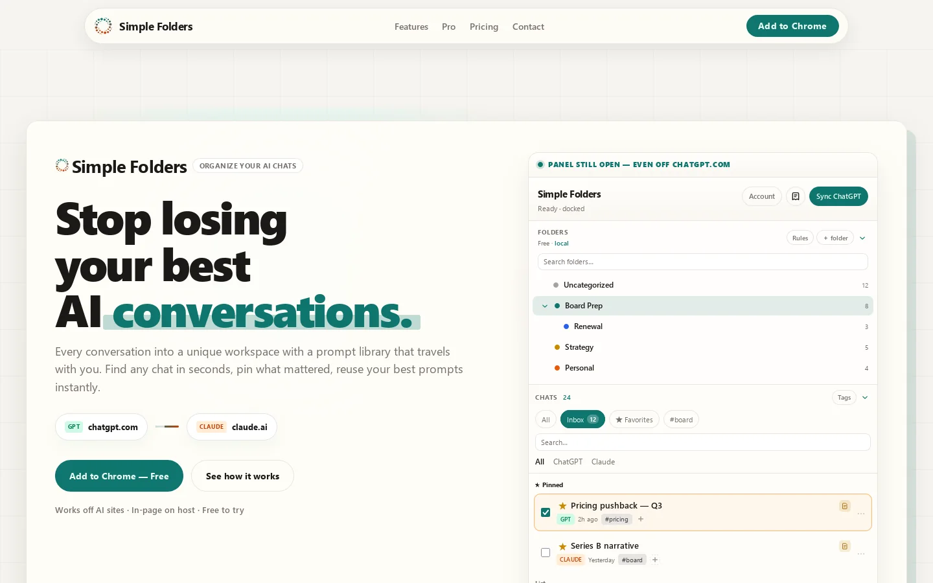
Task: Go to the Pricing nav item
Action: pos(484,27)
